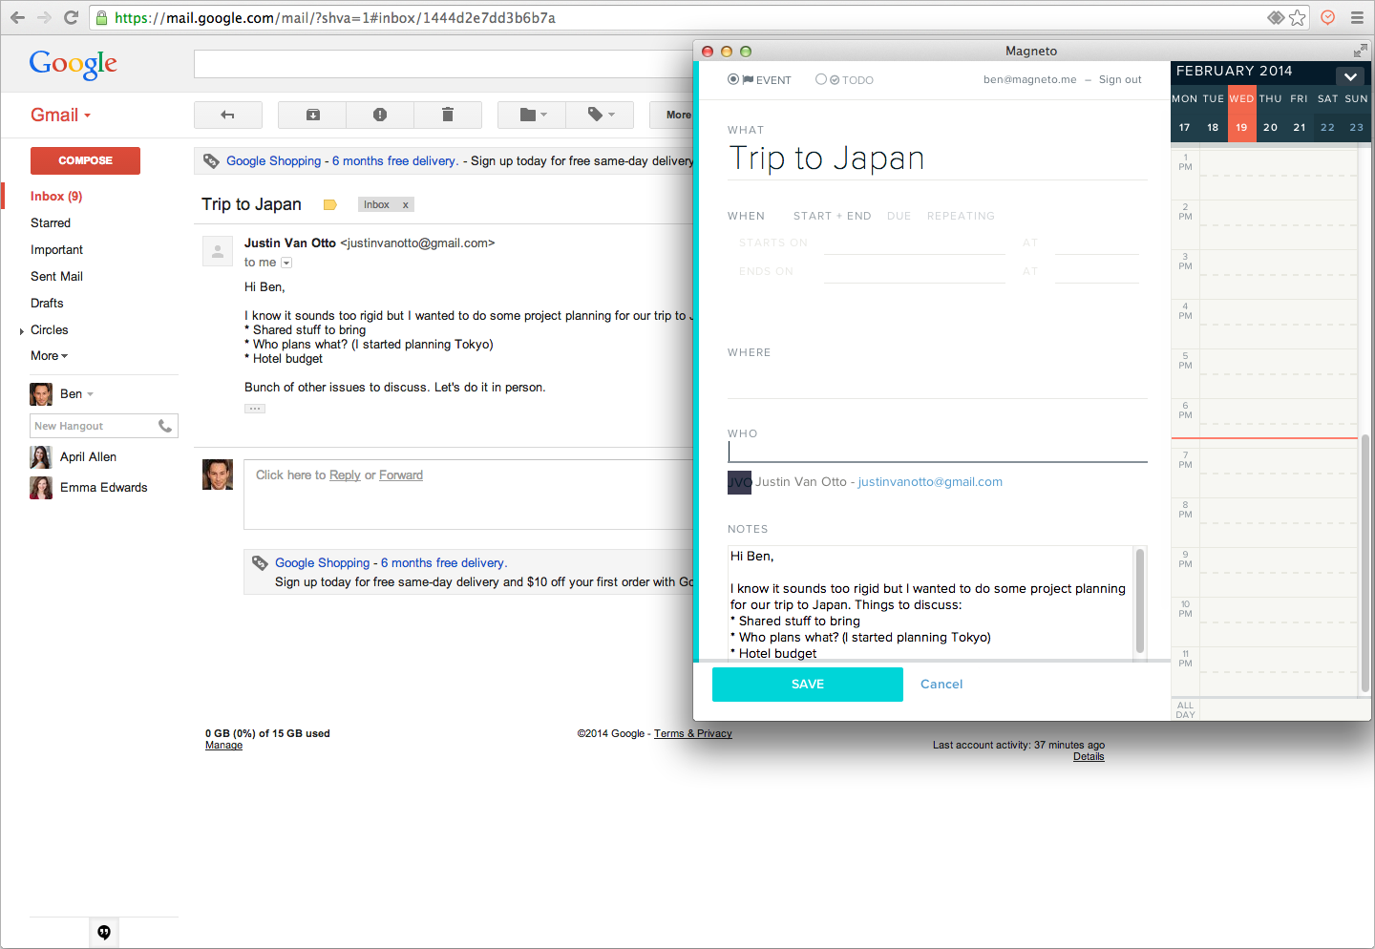Open the Inbox (9) folder

tap(56, 197)
